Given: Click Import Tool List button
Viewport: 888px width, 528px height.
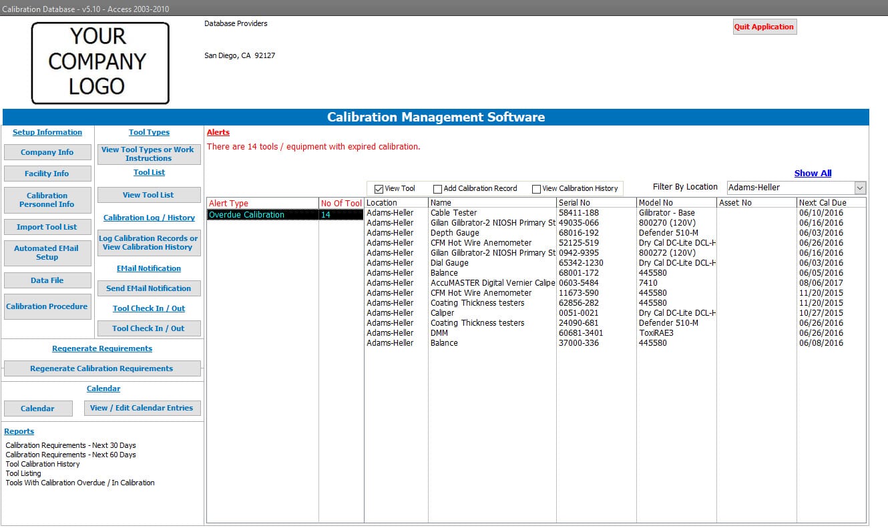Looking at the screenshot, I should 47,227.
